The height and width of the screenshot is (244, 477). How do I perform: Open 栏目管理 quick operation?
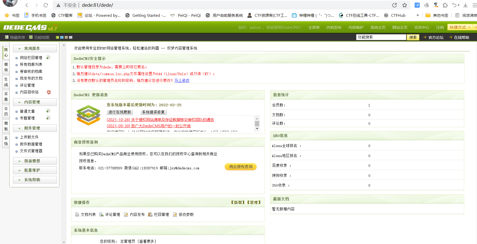tap(159, 214)
